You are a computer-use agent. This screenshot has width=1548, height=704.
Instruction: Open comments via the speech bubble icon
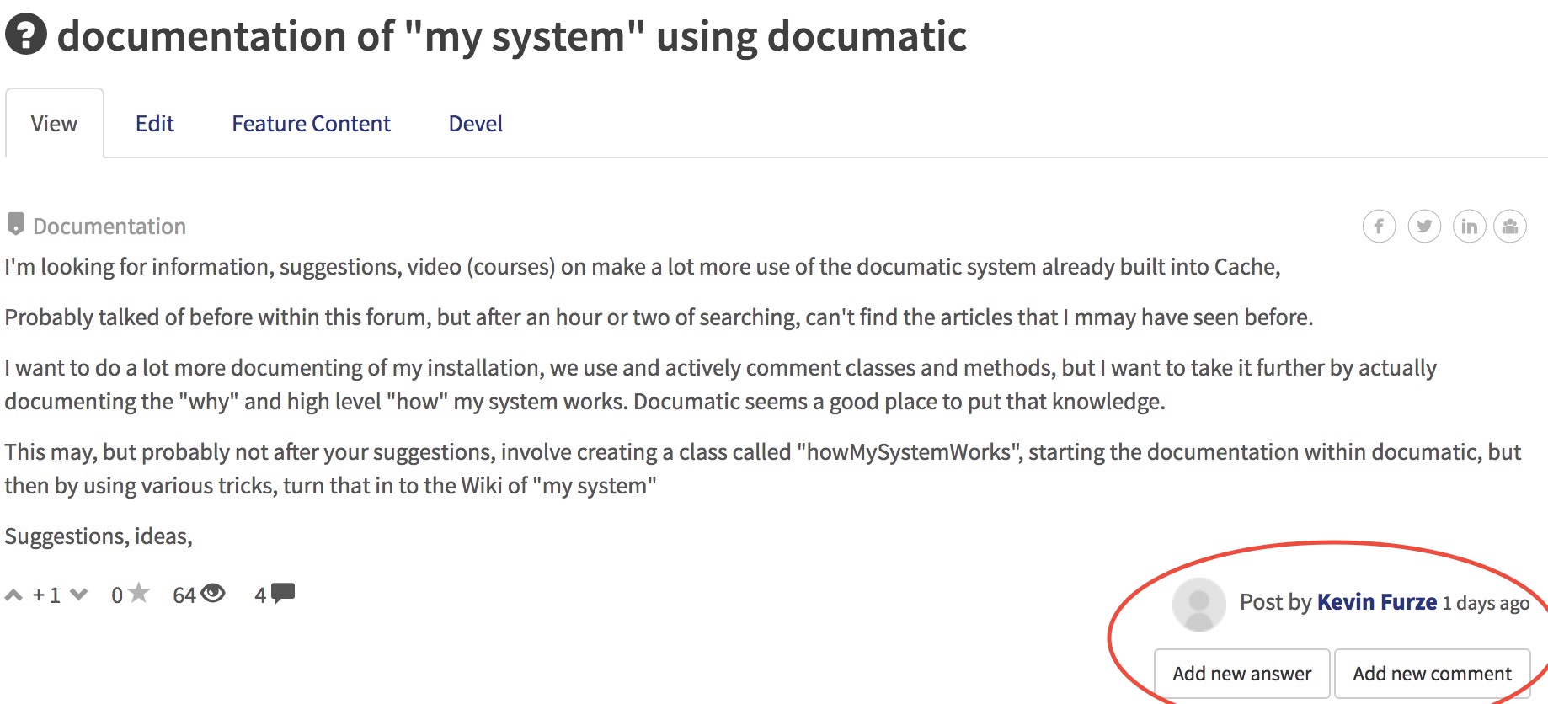pyautogui.click(x=283, y=593)
